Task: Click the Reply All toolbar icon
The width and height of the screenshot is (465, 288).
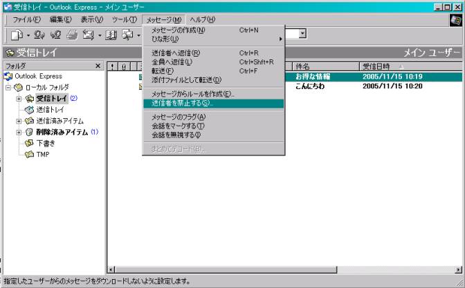Action: coord(55,35)
